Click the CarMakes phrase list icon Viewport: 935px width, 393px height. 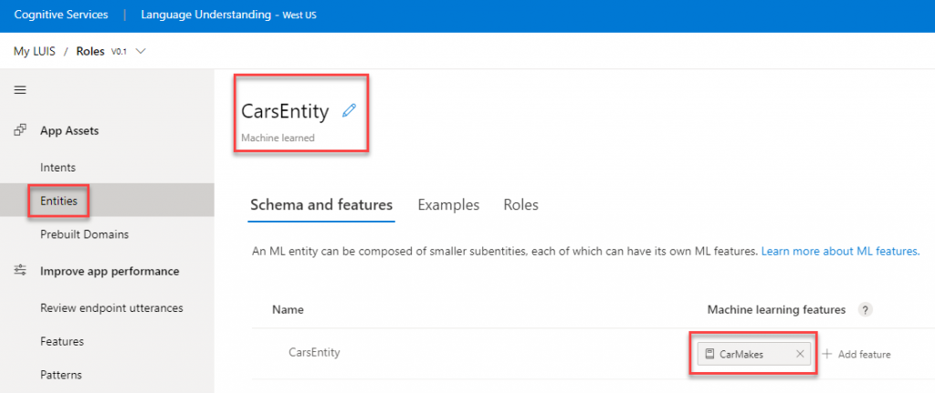point(709,354)
